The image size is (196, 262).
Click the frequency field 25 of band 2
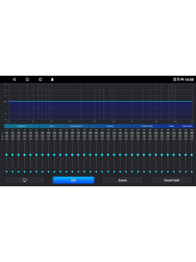click(13, 133)
